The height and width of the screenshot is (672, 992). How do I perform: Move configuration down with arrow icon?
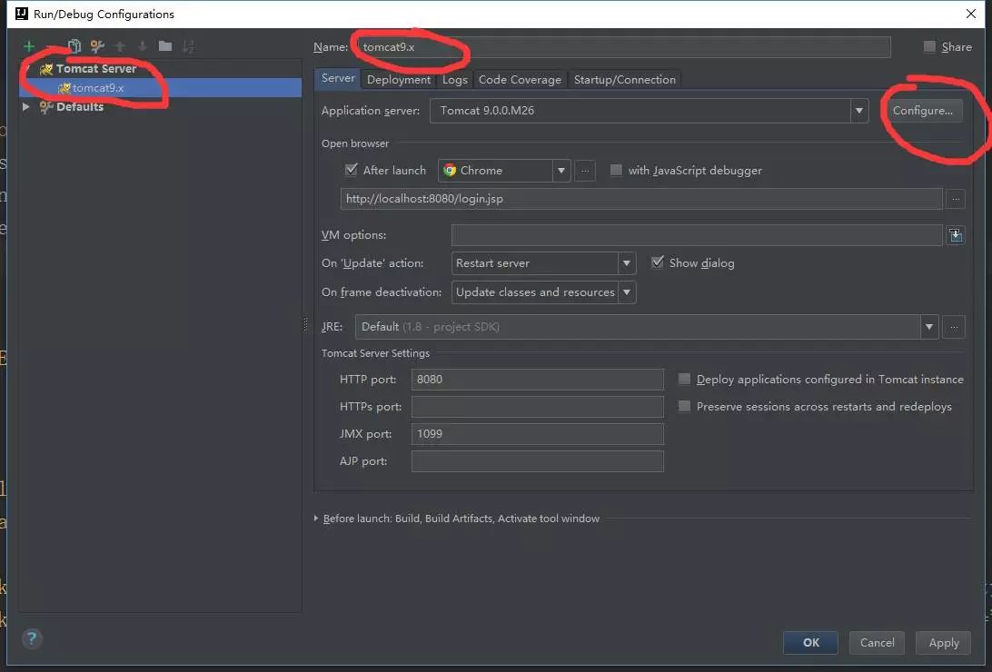point(143,46)
